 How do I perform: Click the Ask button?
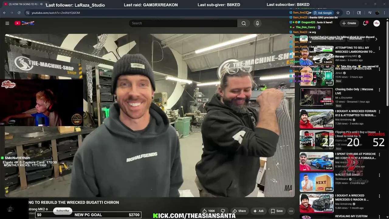point(258,211)
